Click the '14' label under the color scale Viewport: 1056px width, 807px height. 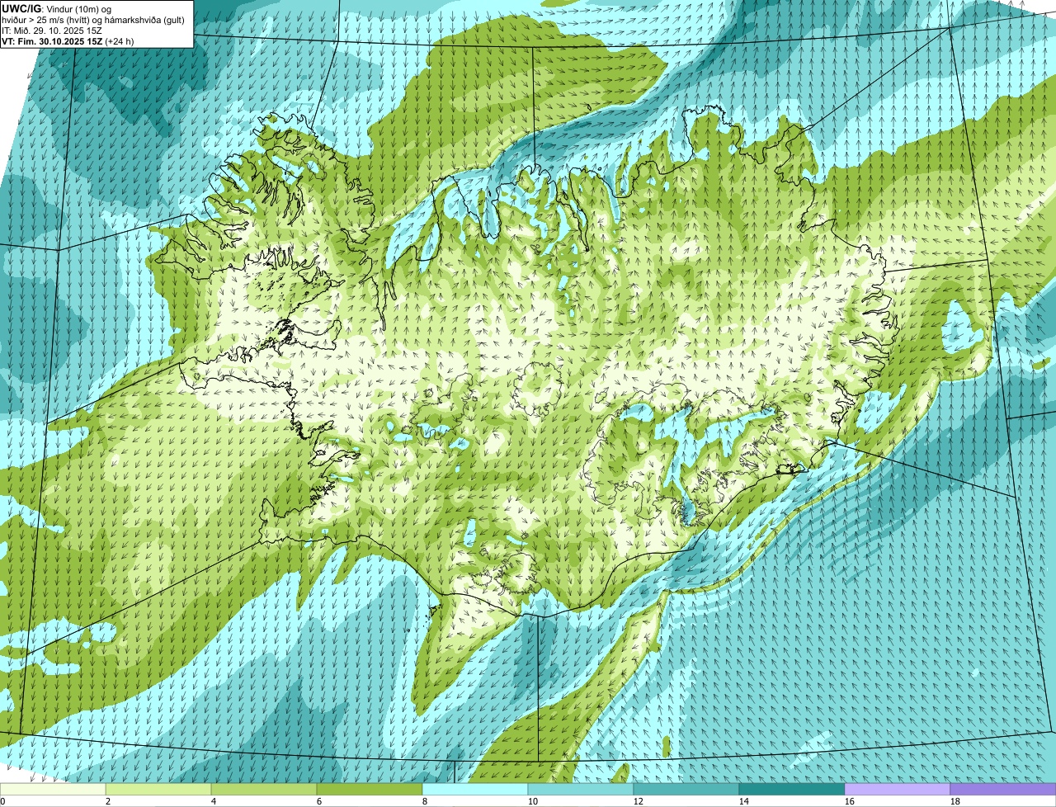(744, 801)
